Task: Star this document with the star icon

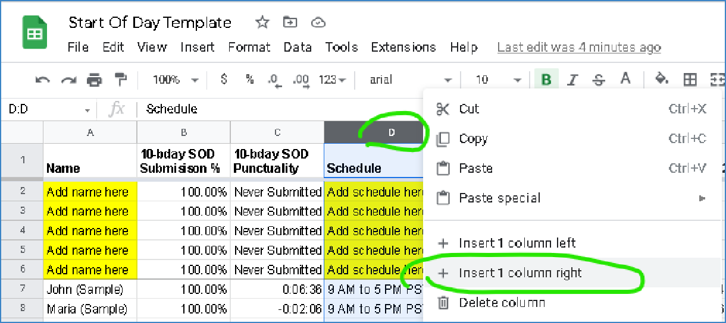Action: [x=262, y=23]
